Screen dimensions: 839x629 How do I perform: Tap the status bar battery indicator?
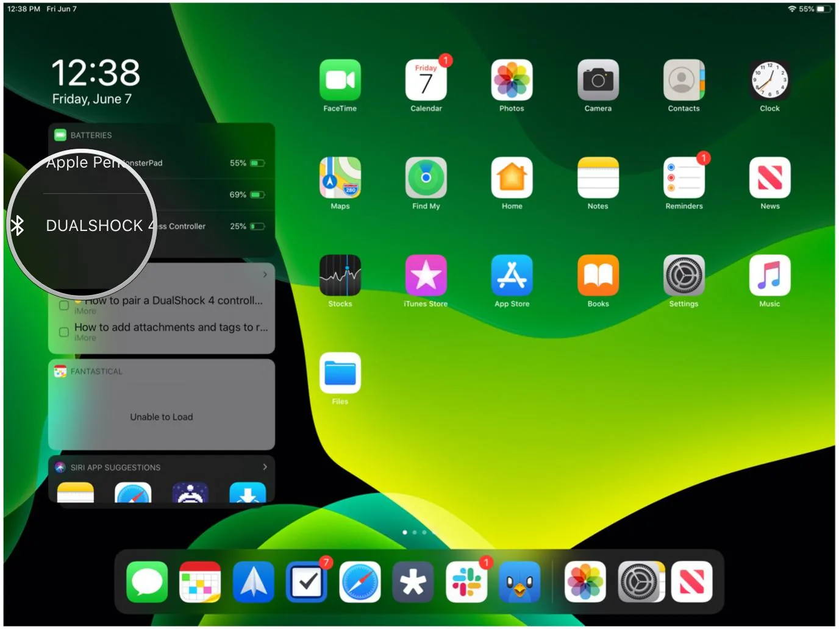click(x=824, y=9)
